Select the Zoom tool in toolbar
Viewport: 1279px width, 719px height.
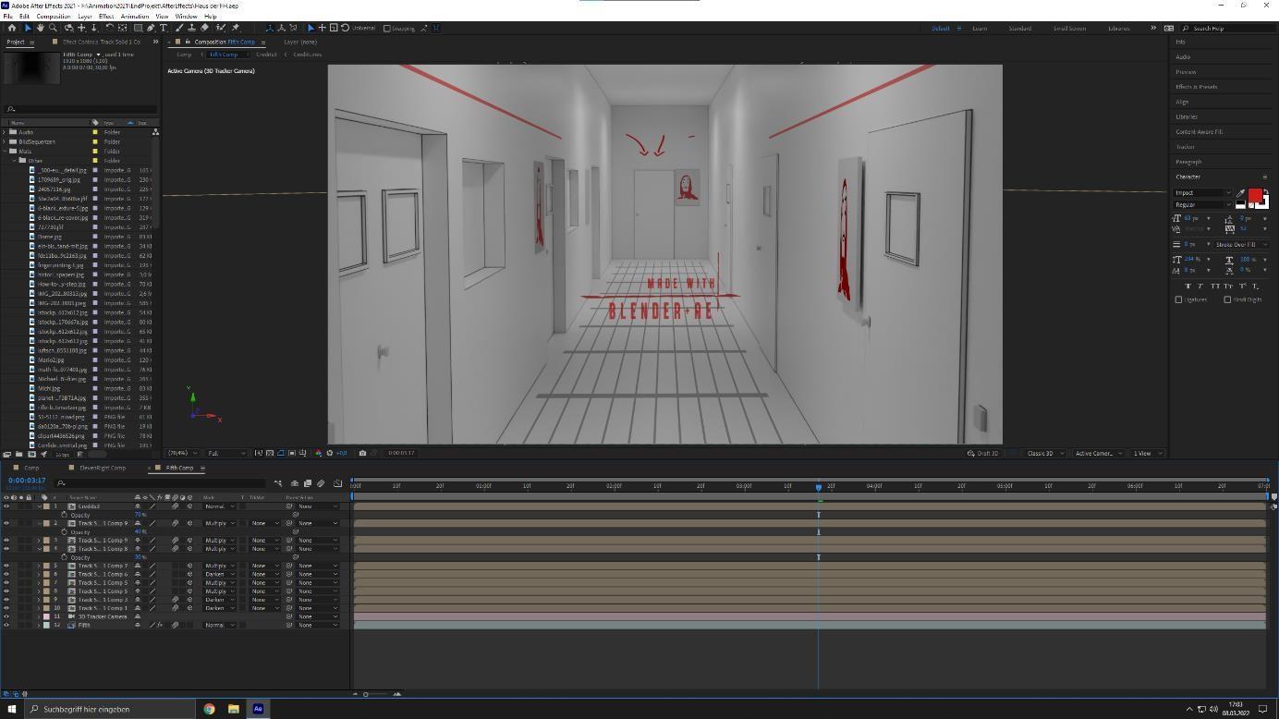point(53,28)
